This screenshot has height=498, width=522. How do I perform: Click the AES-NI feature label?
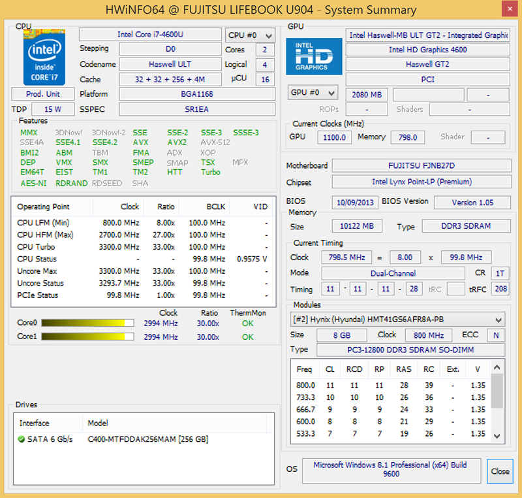coord(33,184)
